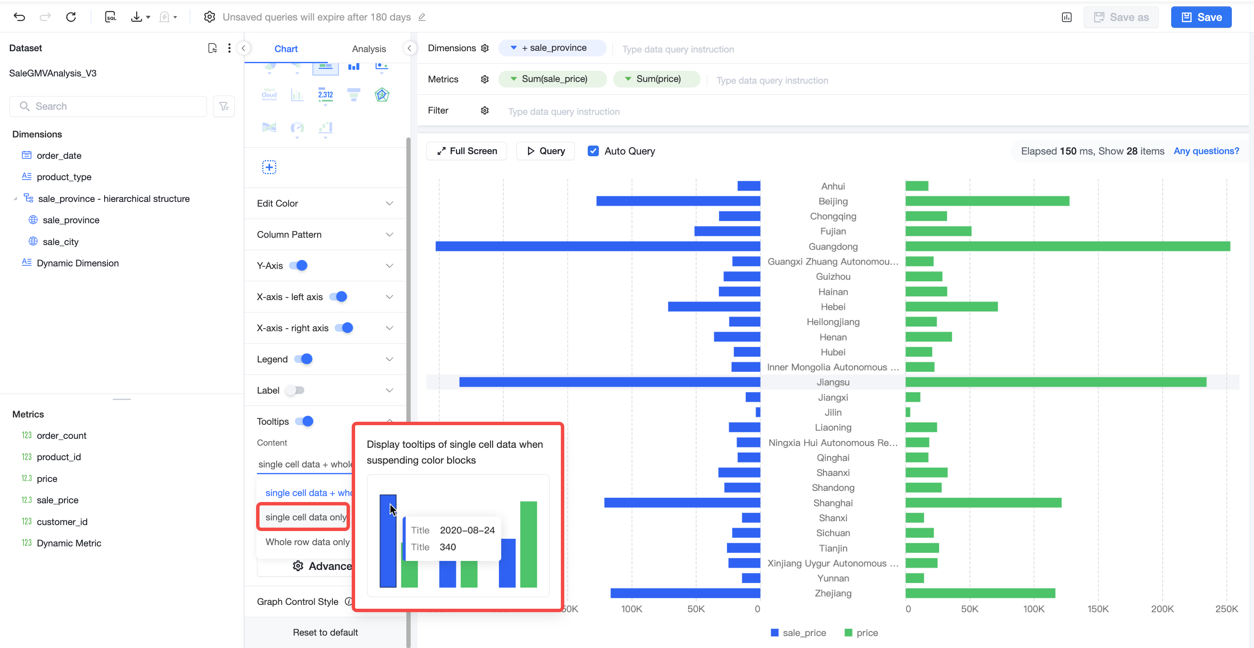
Task: Click the sale_price legend color swatch
Action: pos(775,633)
